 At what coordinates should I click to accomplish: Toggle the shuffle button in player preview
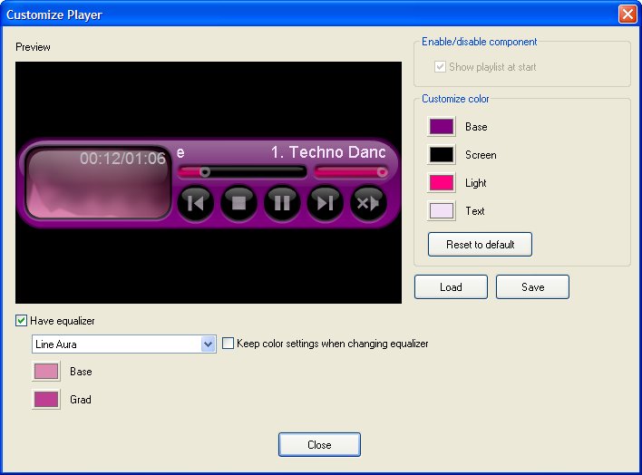coord(368,203)
